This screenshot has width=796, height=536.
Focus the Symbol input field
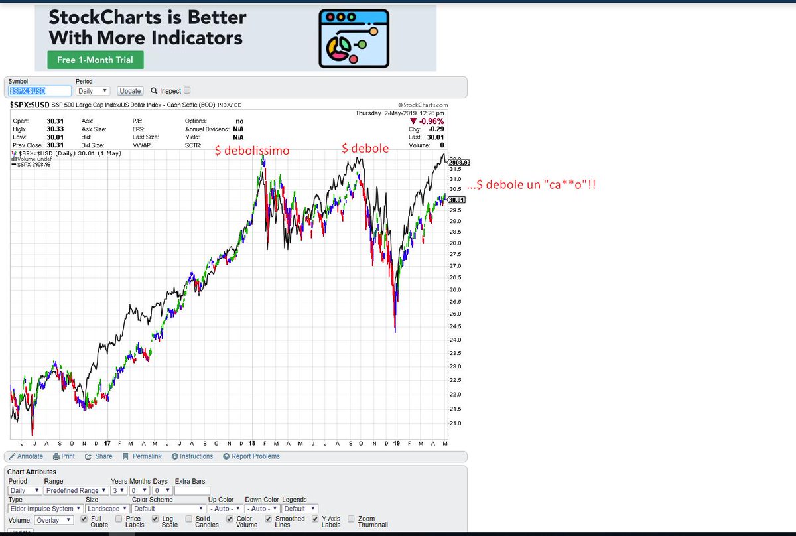click(x=40, y=91)
